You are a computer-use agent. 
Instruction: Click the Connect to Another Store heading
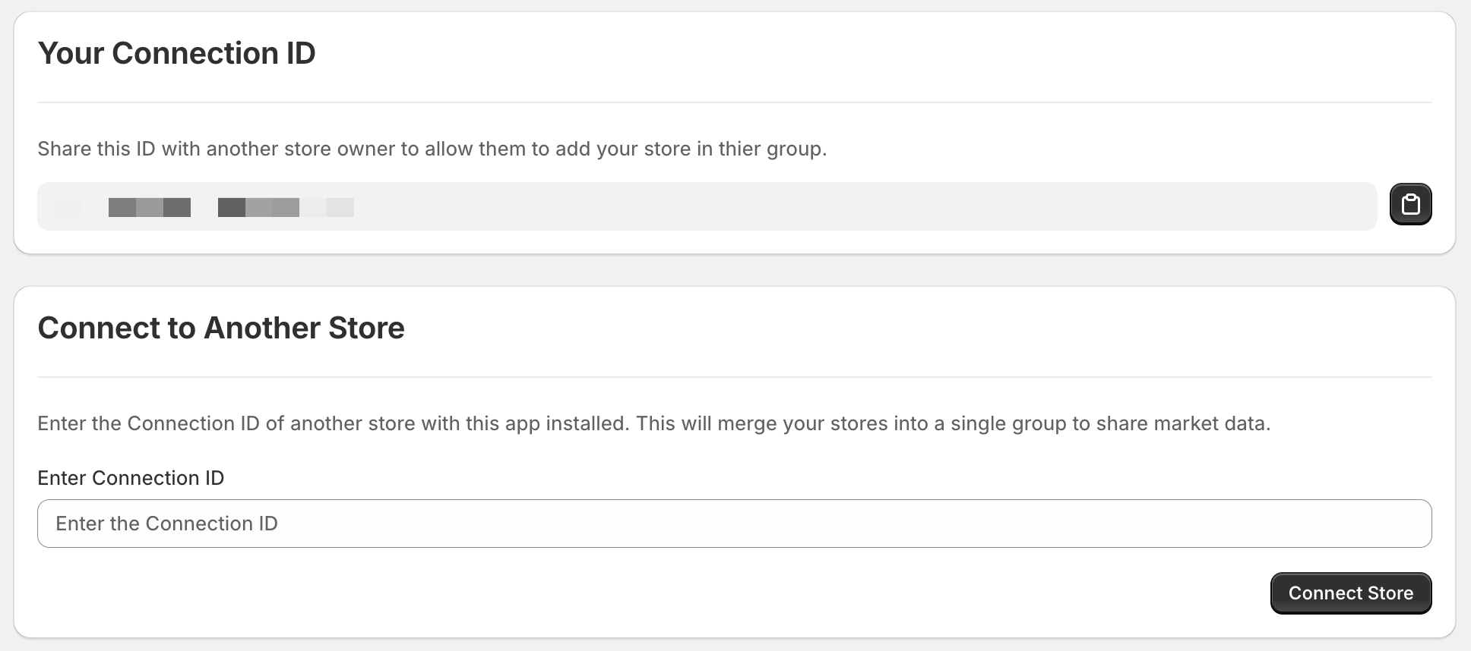point(221,328)
